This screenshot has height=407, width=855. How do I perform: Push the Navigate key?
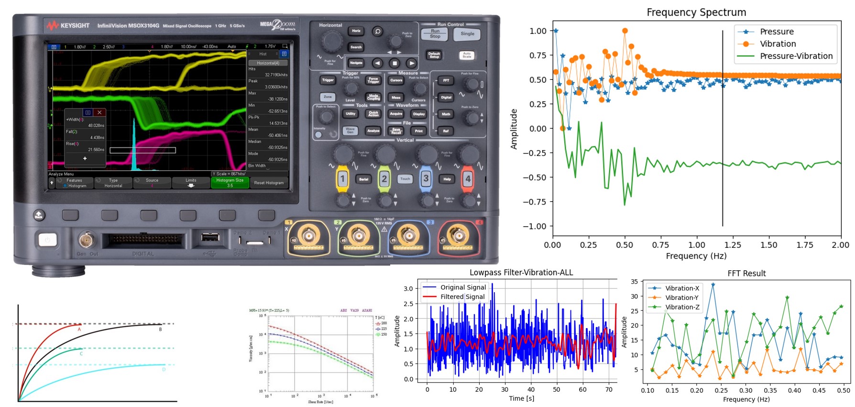[x=356, y=63]
